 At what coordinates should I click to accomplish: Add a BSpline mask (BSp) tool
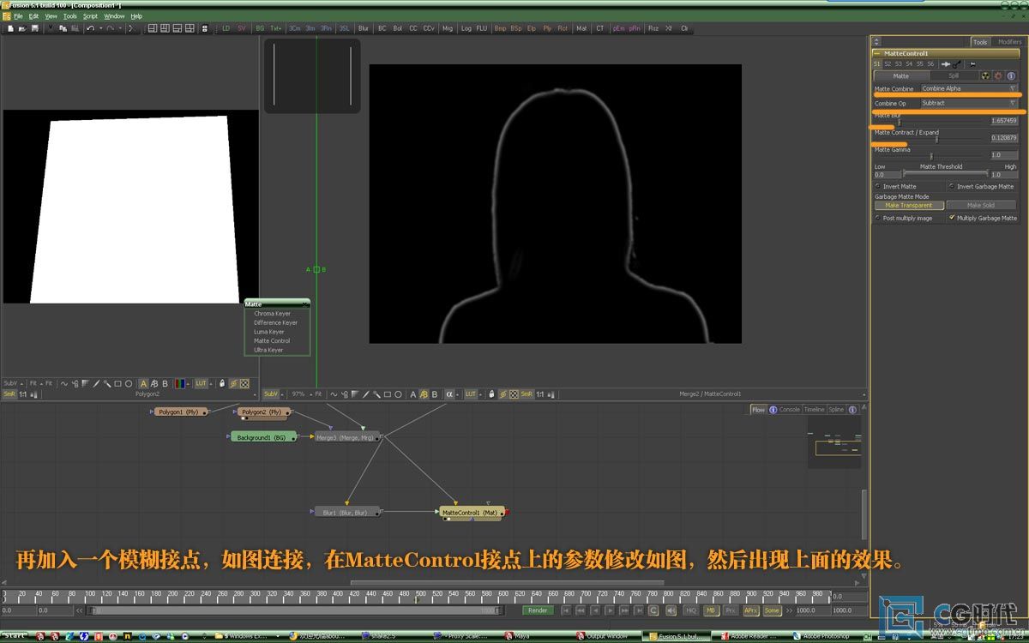(x=516, y=28)
